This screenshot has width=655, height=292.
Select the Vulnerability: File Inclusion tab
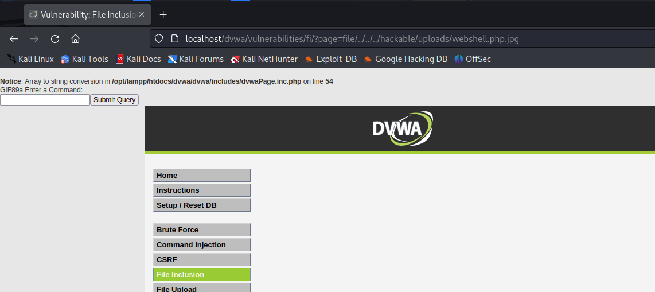click(x=87, y=14)
